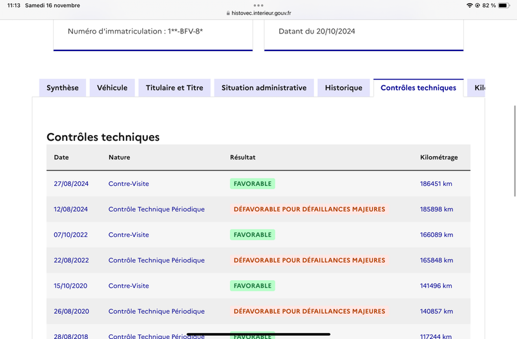Screen dimensions: 517x339
Task: Tap the home indicator bar
Action: click(x=258, y=334)
